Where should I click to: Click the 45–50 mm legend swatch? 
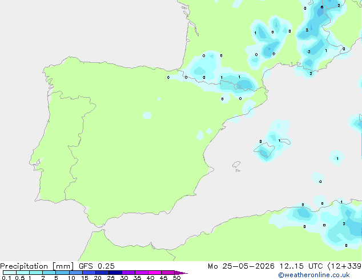(168, 273)
